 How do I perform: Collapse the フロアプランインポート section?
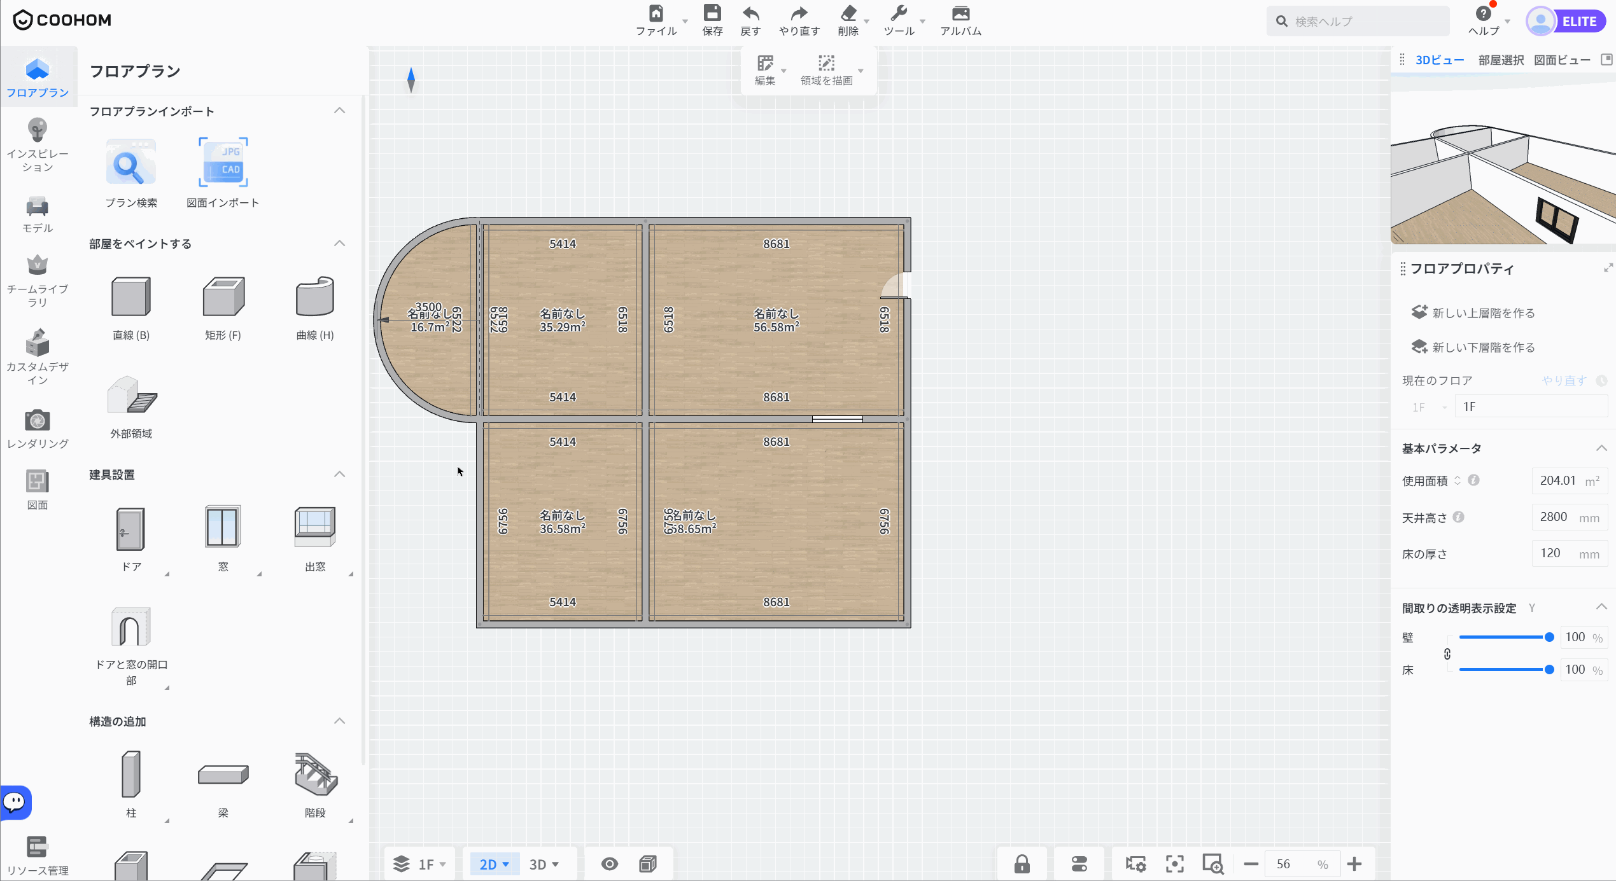[340, 111]
